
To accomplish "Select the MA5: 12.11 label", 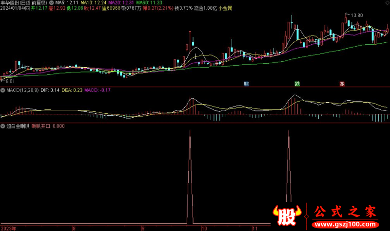I will [x=67, y=3].
